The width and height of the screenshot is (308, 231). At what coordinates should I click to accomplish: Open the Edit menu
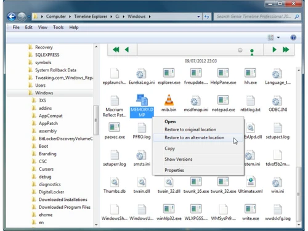(29, 27)
